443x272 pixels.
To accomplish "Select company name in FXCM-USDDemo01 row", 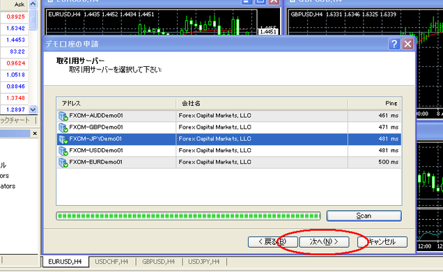I will pos(215,151).
